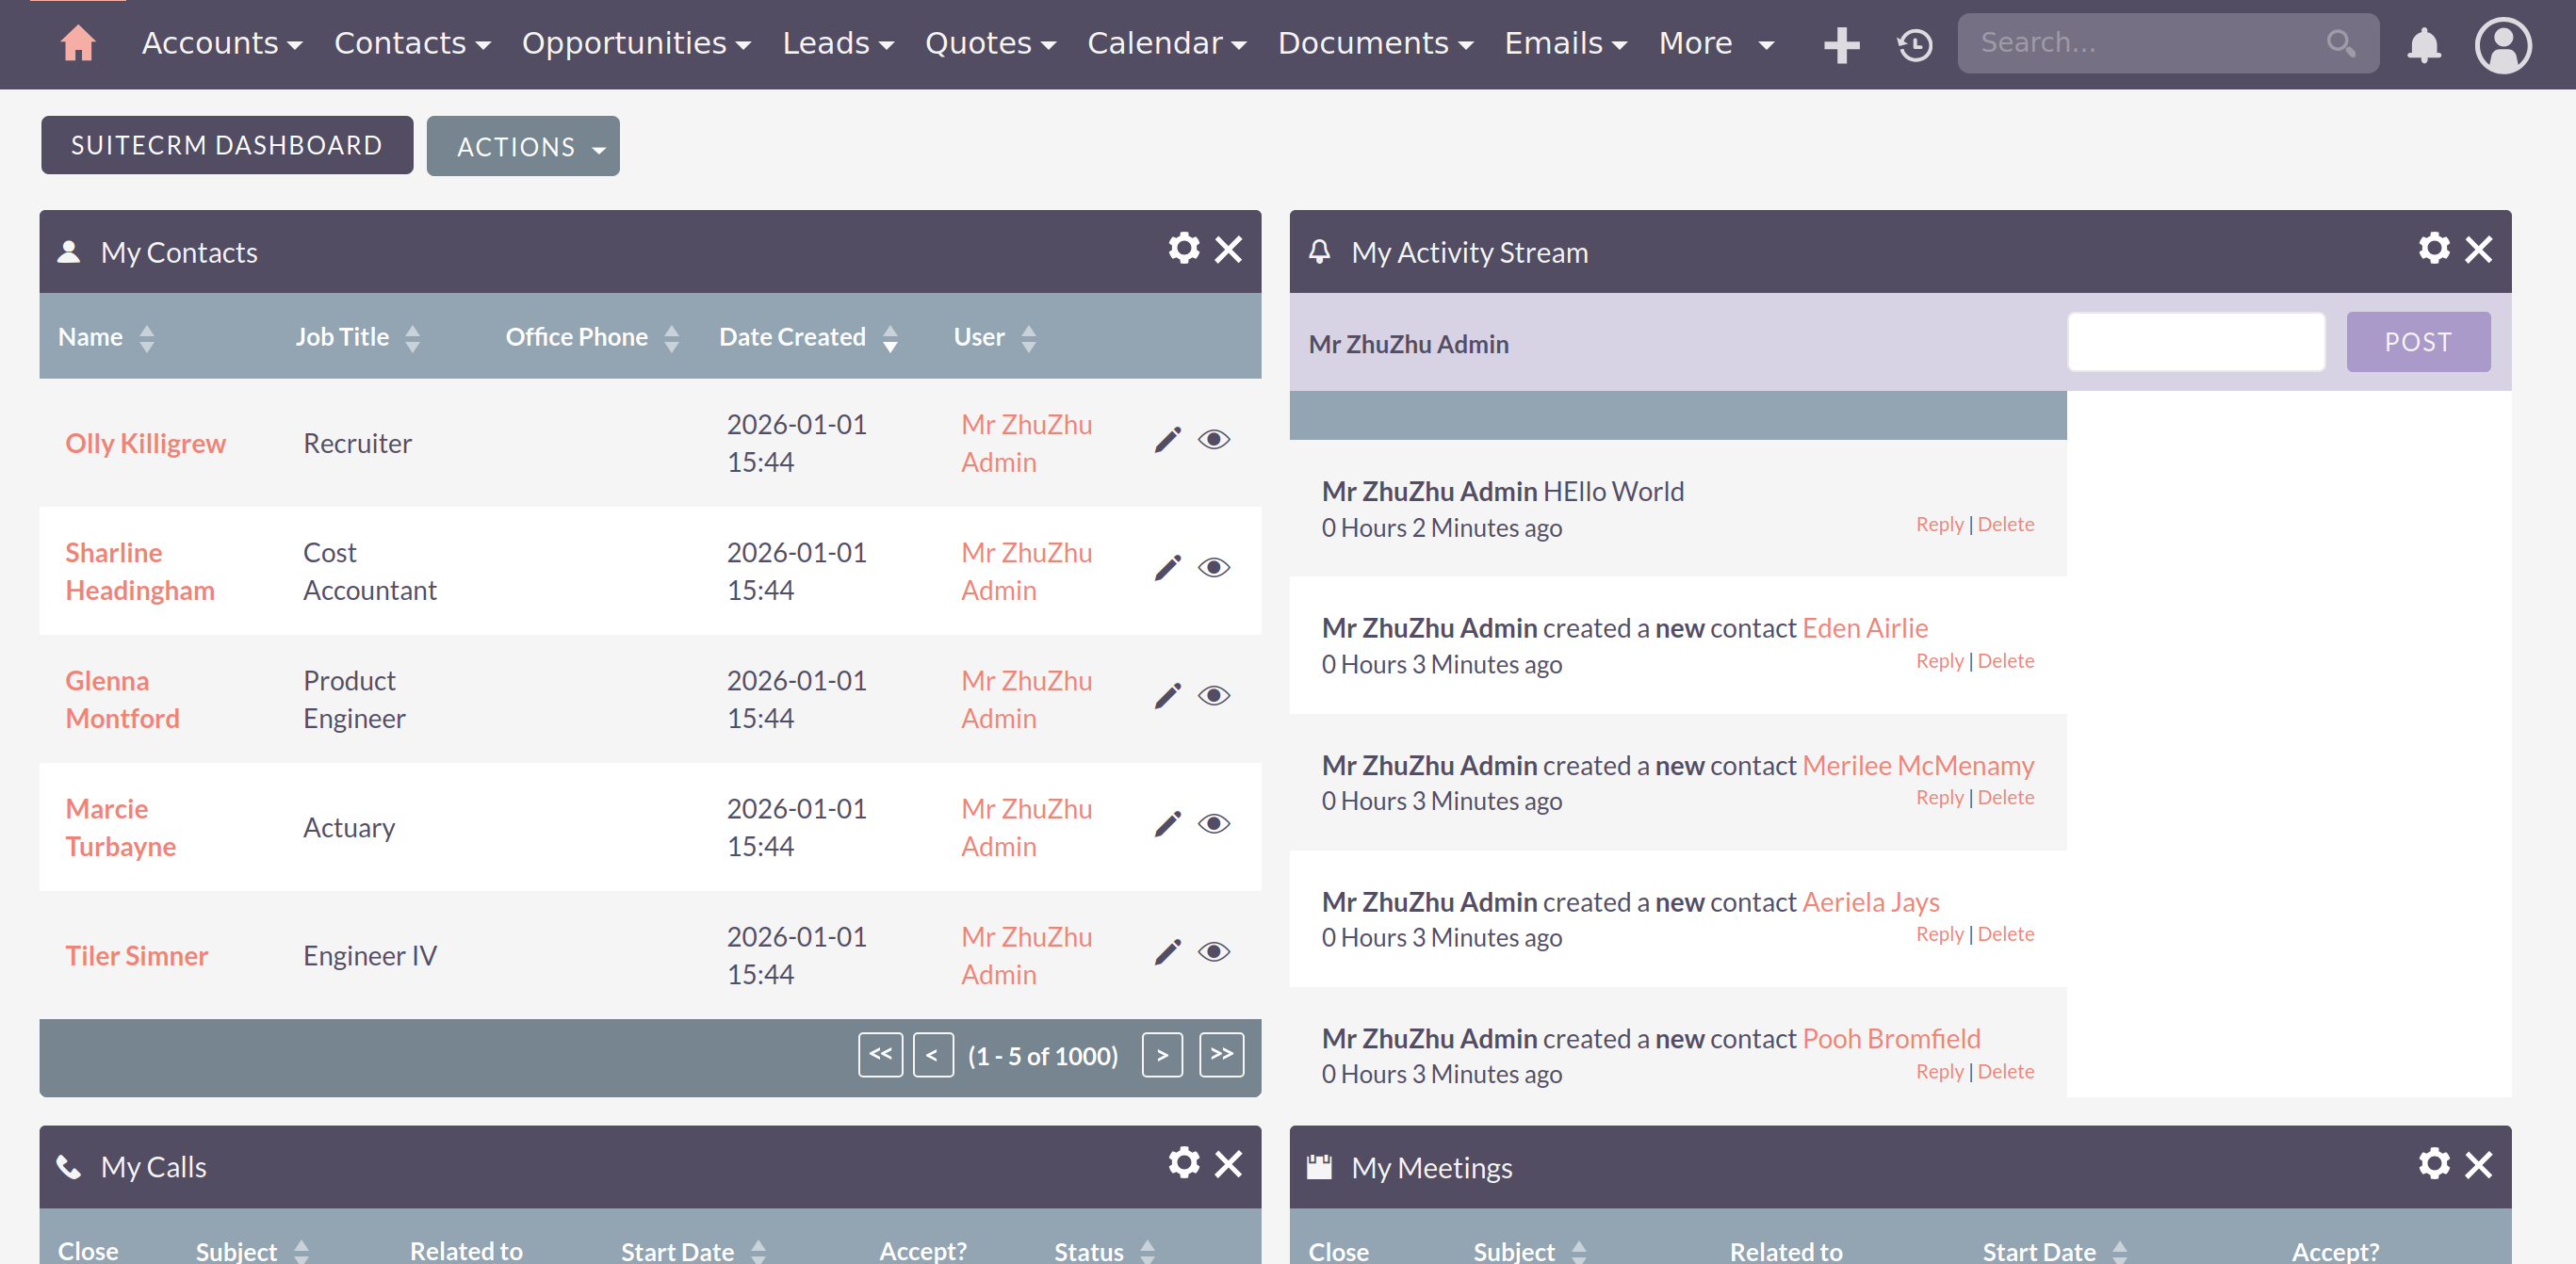Expand the Opportunities menu dropdown

click(x=636, y=43)
